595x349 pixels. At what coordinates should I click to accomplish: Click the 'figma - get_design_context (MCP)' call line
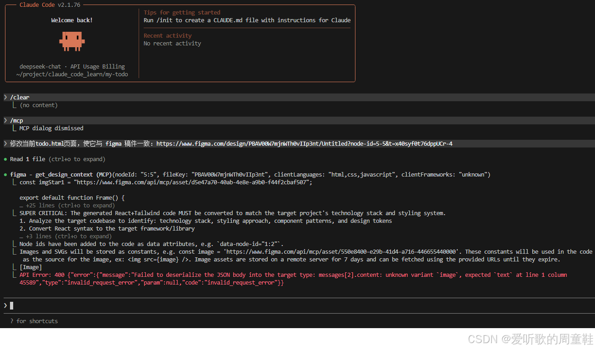coord(250,175)
